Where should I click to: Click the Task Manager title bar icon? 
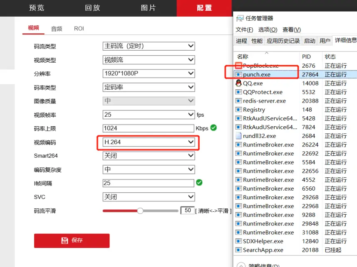coord(240,18)
